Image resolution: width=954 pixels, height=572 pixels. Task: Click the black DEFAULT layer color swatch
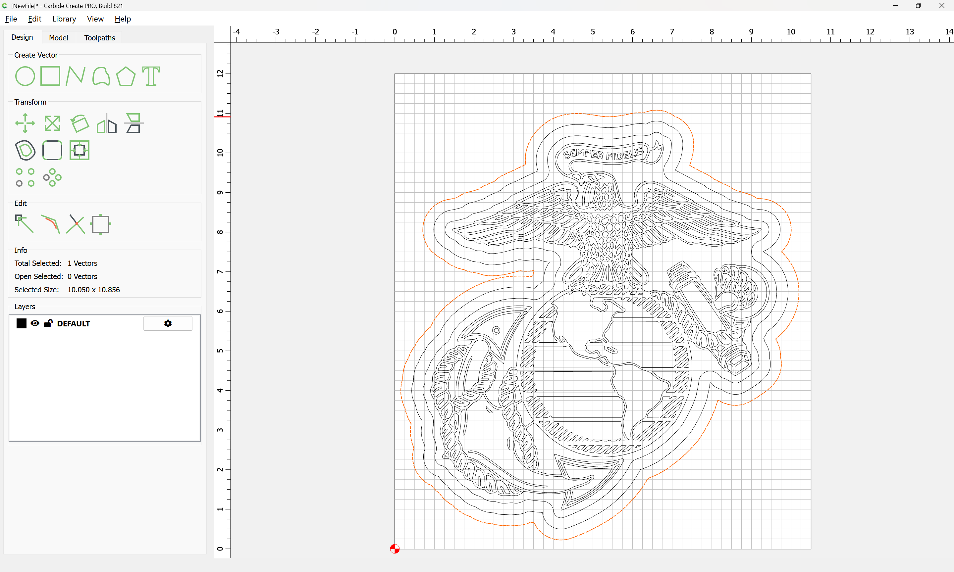(x=22, y=323)
